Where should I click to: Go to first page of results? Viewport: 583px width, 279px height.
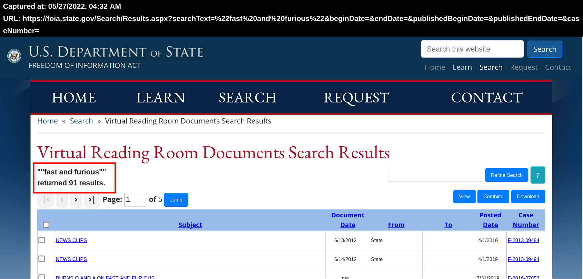46,200
